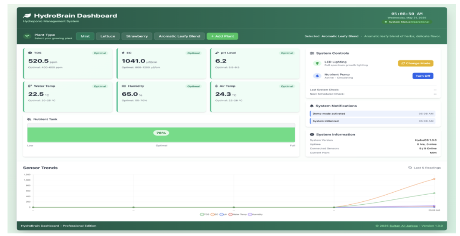Turn Off the Nutrient Pump
This screenshot has width=460, height=236.
pos(423,76)
